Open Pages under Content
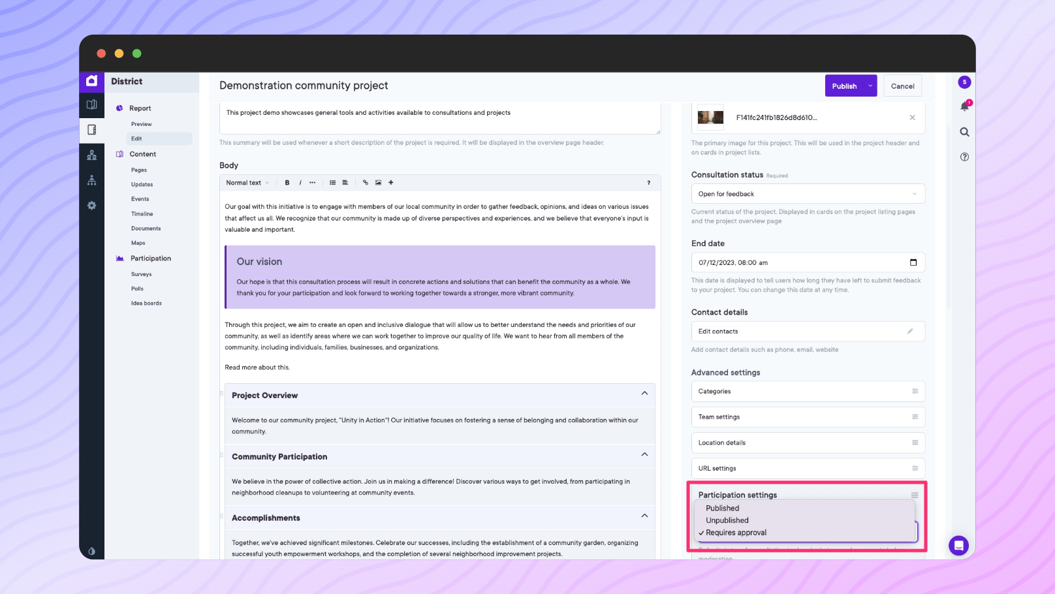Viewport: 1055px width, 594px height. [x=139, y=170]
